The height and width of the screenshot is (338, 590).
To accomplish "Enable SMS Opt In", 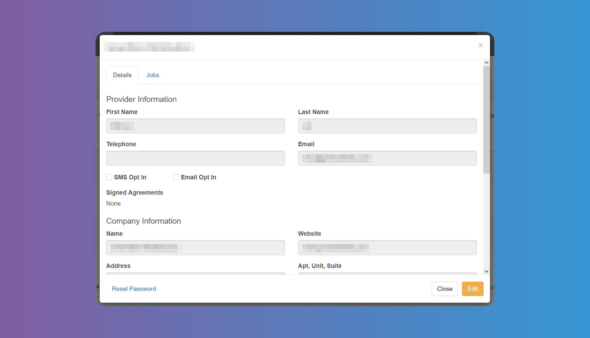I will coord(109,177).
